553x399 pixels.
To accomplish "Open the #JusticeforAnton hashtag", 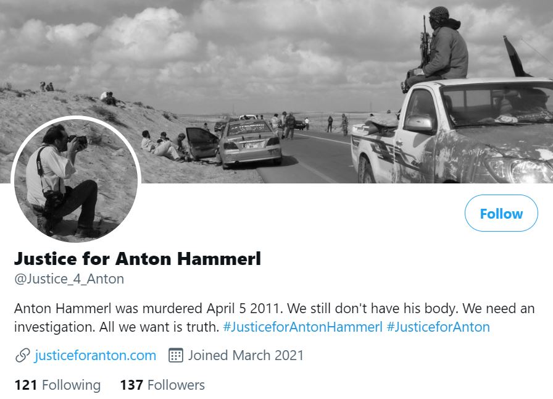I will (x=438, y=327).
